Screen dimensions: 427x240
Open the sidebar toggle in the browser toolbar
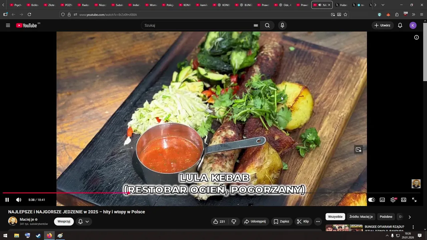coord(5,15)
